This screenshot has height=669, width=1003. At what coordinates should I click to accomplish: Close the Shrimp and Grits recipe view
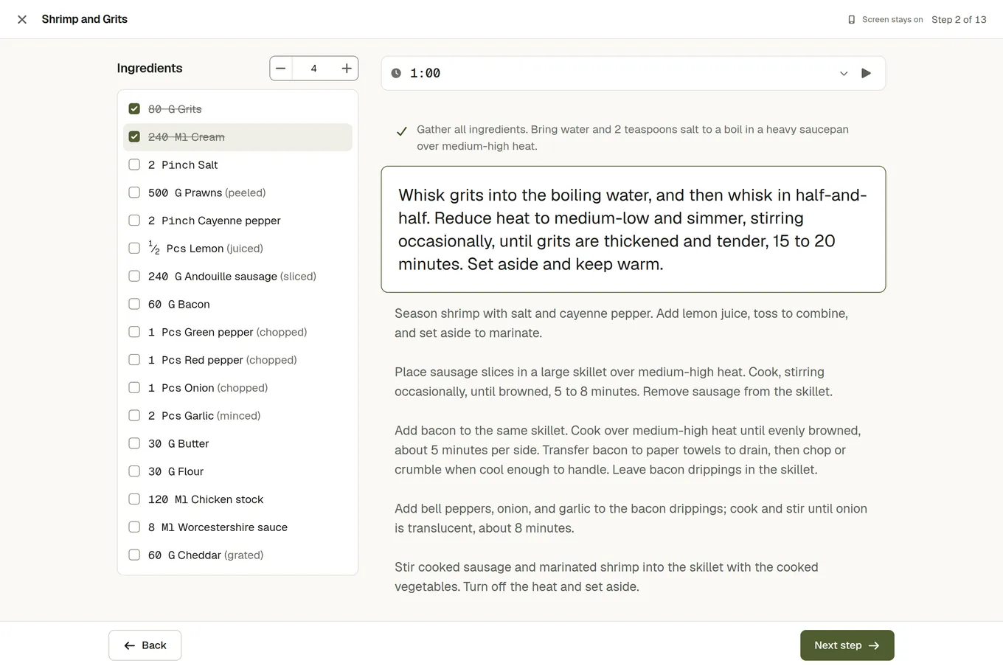pos(22,19)
